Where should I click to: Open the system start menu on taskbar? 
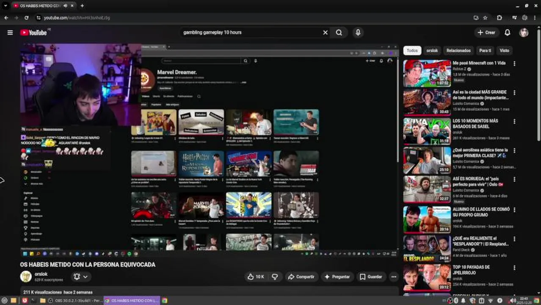click(5, 300)
